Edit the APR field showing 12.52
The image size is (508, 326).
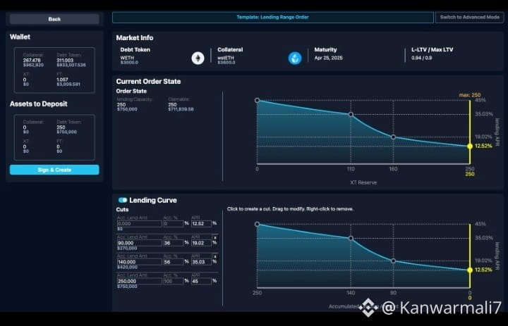click(201, 224)
